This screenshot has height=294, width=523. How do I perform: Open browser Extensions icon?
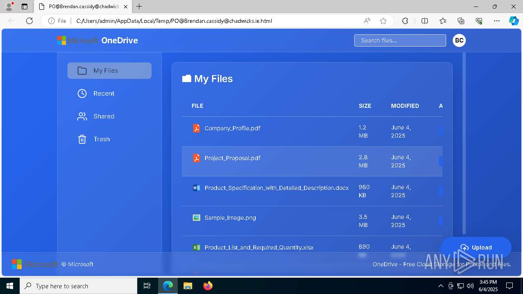[x=405, y=21]
